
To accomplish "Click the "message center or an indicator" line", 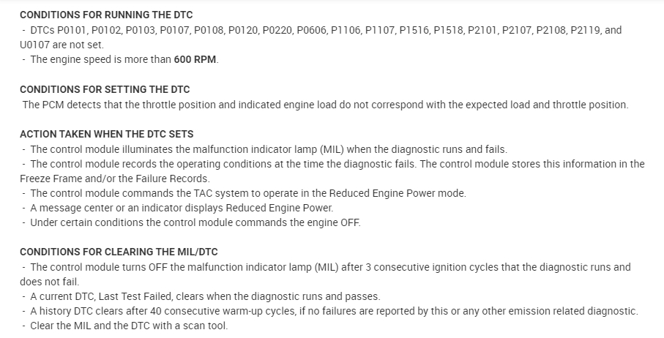I will click(182, 208).
